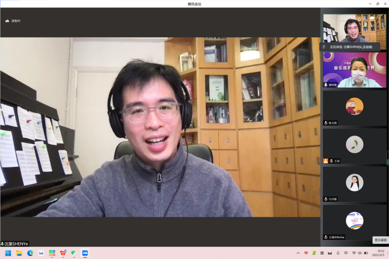Screen dimensions: 389x259
Task: Click the system tray microphone icon
Action: click(338, 253)
